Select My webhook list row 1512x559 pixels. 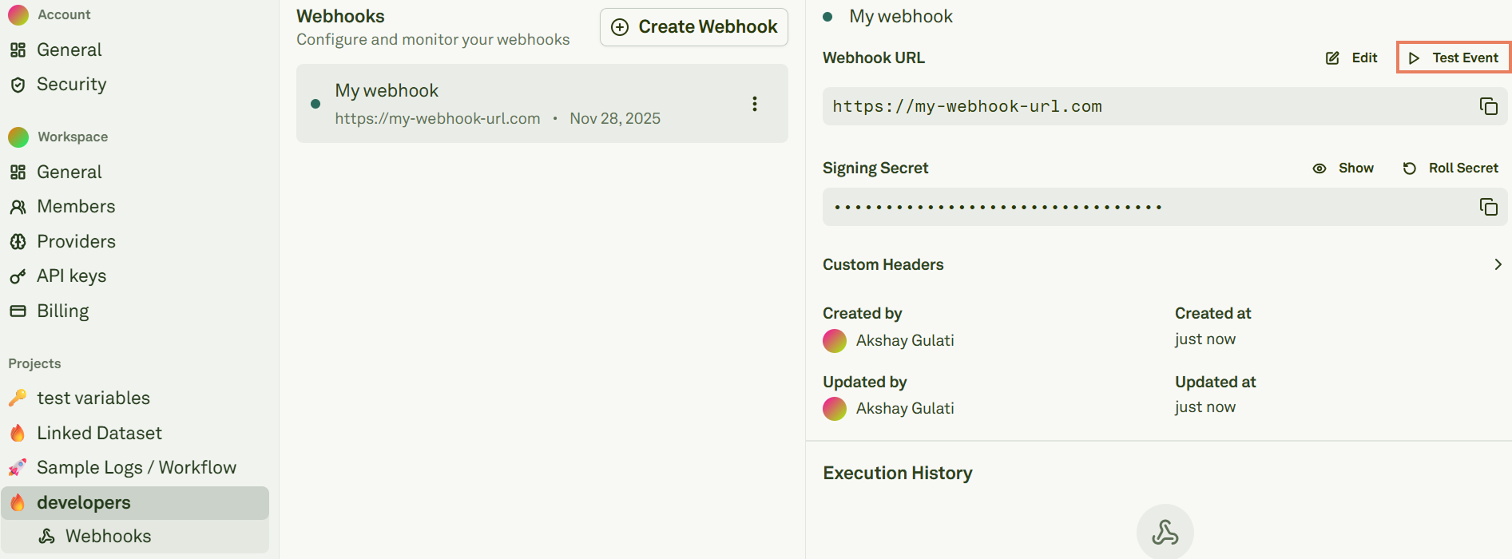tap(542, 104)
